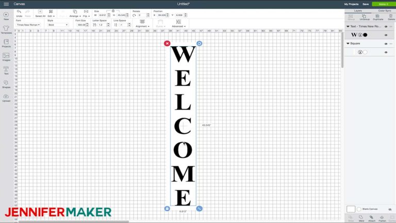Click the New project icon
Image resolution: width=396 pixels, height=223 pixels.
point(6,16)
